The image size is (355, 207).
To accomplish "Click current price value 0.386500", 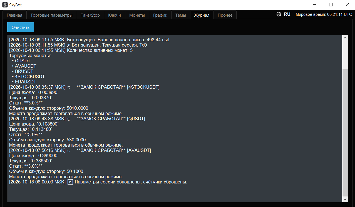I will click(x=42, y=161).
